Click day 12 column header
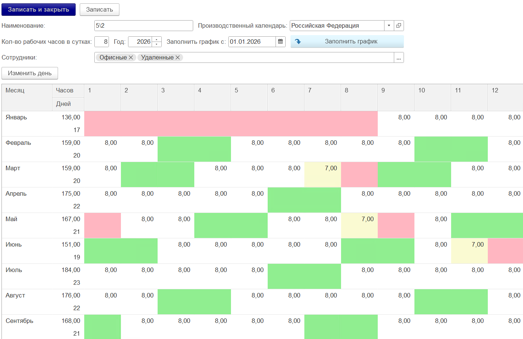523x339 pixels. [x=505, y=97]
